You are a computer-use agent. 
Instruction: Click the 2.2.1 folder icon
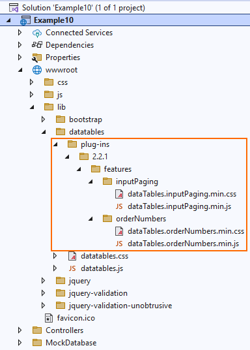point(84,157)
